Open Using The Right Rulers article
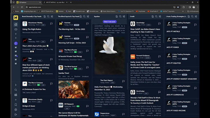This screenshot has width=210, height=118. coord(32,29)
